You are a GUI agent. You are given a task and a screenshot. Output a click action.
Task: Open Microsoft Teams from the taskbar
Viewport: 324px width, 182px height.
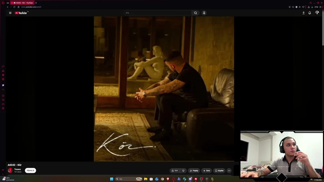(x=179, y=179)
